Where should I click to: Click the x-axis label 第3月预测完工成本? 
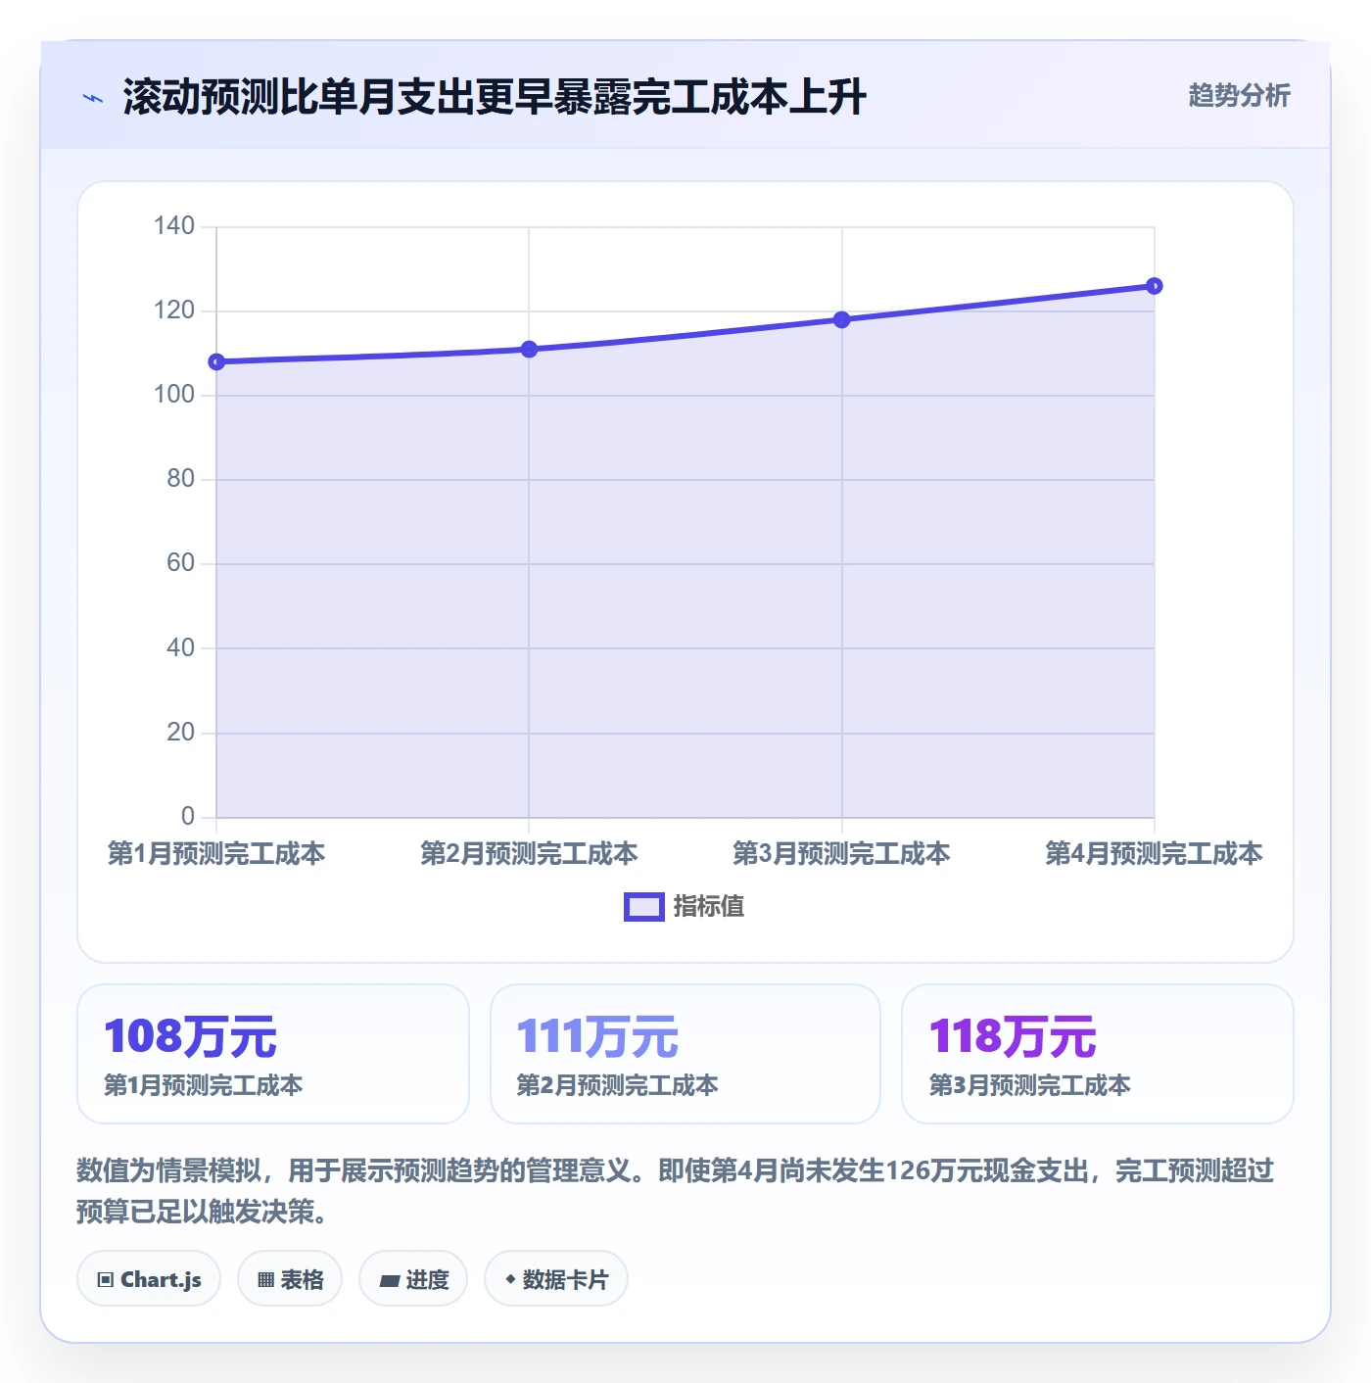(841, 854)
